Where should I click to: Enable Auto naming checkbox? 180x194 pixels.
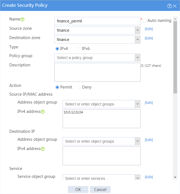[144, 20]
